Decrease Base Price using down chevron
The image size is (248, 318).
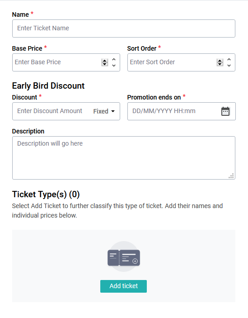[x=114, y=65]
